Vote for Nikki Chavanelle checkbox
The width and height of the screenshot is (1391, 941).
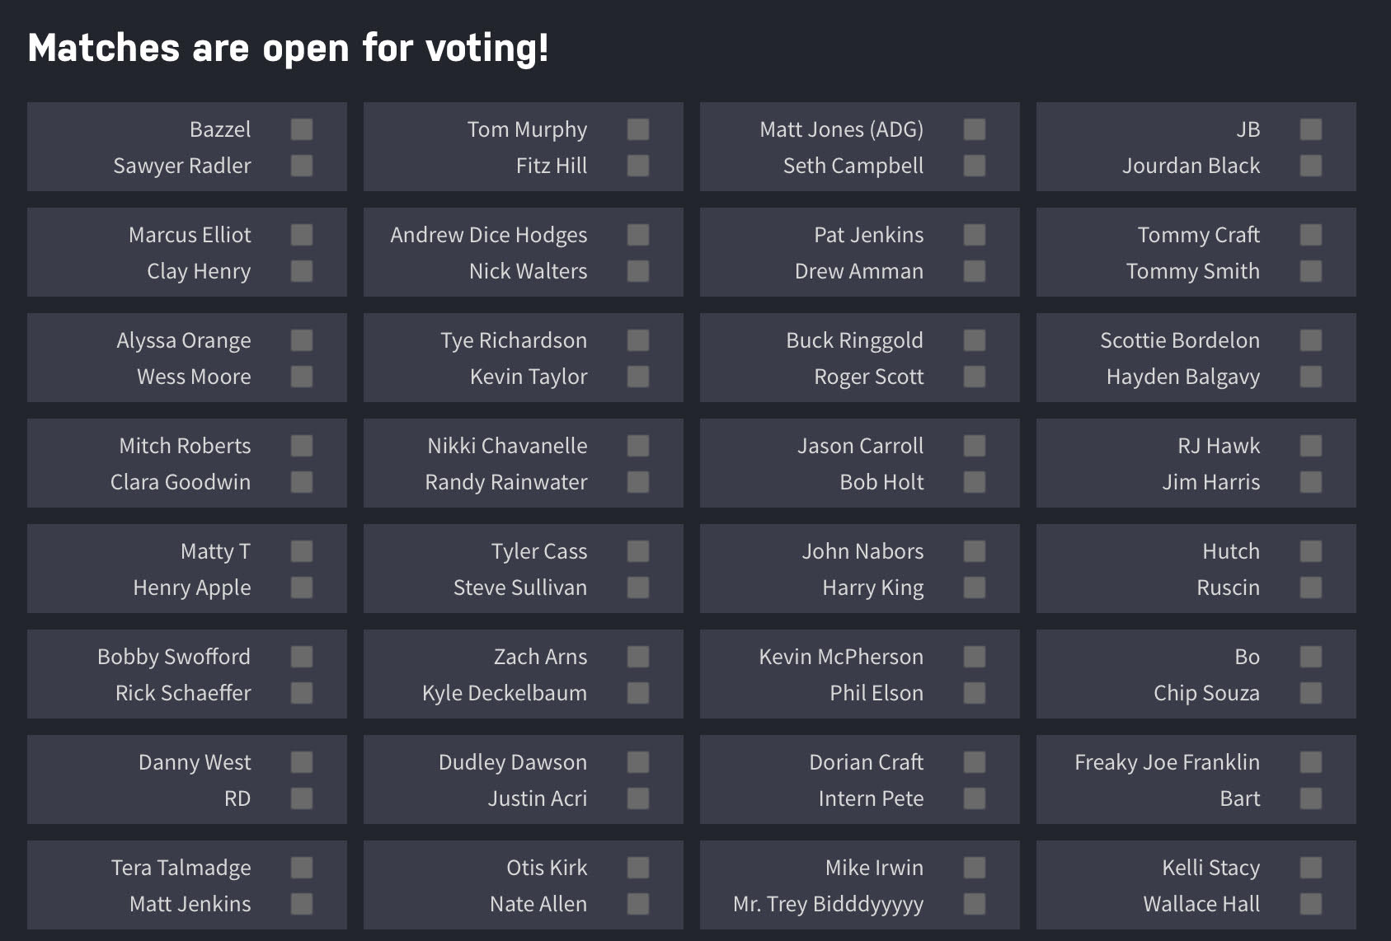pos(638,446)
